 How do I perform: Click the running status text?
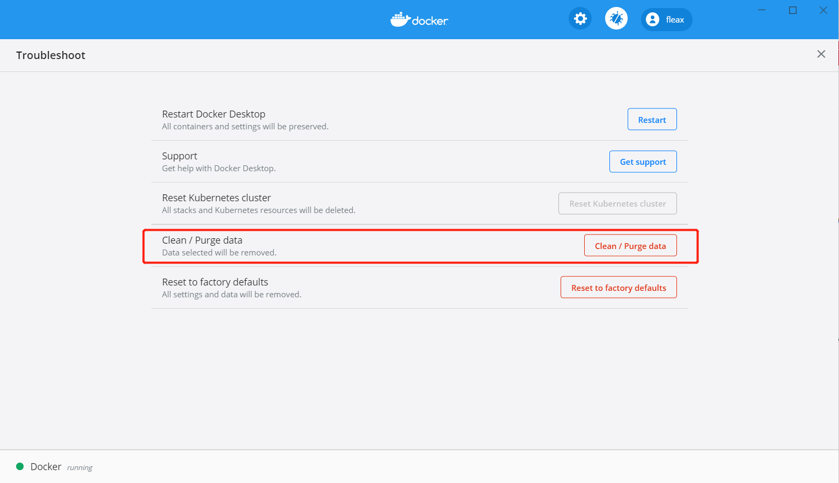[x=79, y=467]
